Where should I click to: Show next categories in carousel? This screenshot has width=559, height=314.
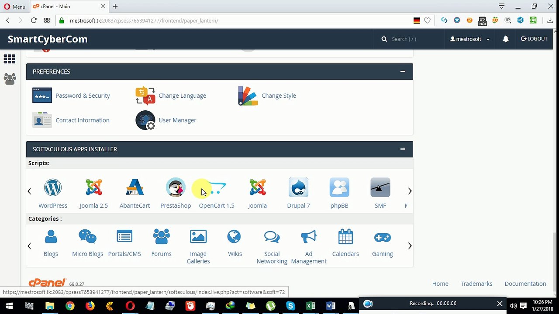(410, 246)
